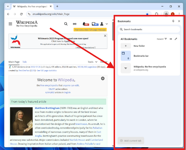186x150 pixels.
Task: Open the Newest sort dropdown
Action: coord(162,39)
